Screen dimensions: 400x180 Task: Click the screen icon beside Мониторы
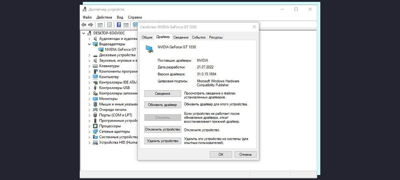(x=96, y=99)
